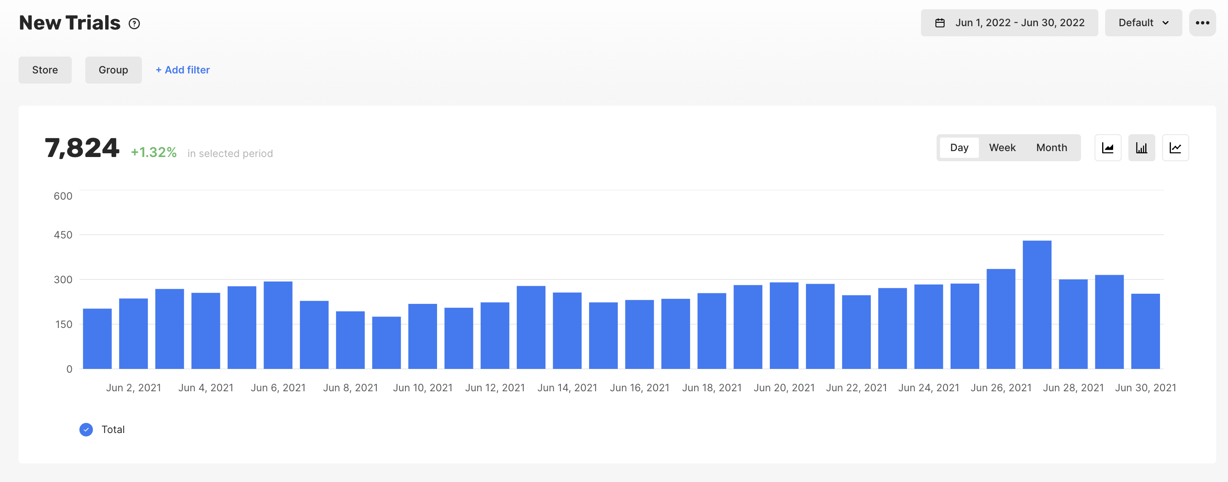Image resolution: width=1228 pixels, height=482 pixels.
Task: Open the Default dropdown
Action: tap(1143, 23)
